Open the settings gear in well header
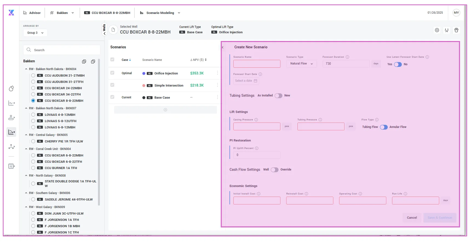The height and width of the screenshot is (243, 471). coord(437,30)
